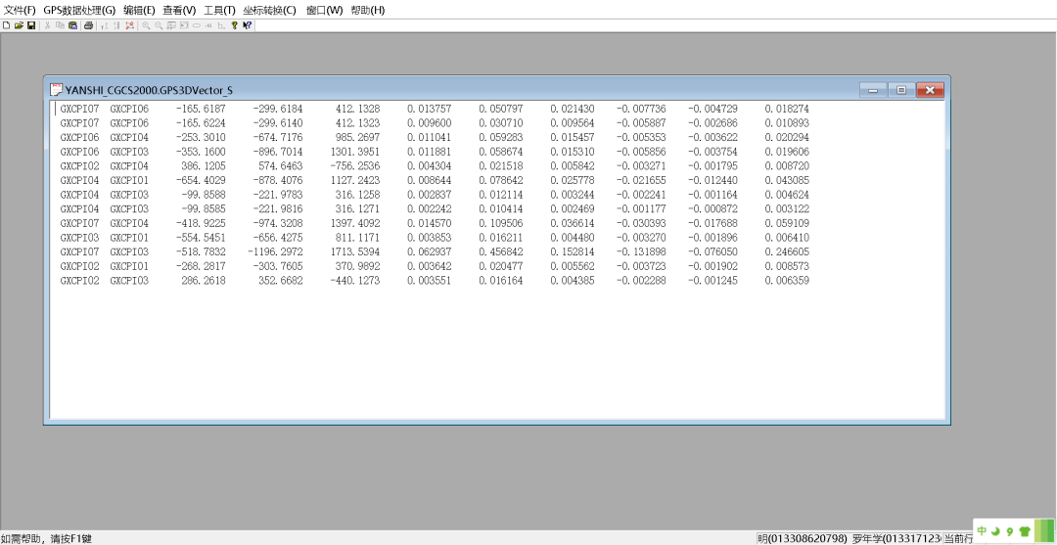
Task: Print the document with the printer icon
Action: [x=88, y=25]
